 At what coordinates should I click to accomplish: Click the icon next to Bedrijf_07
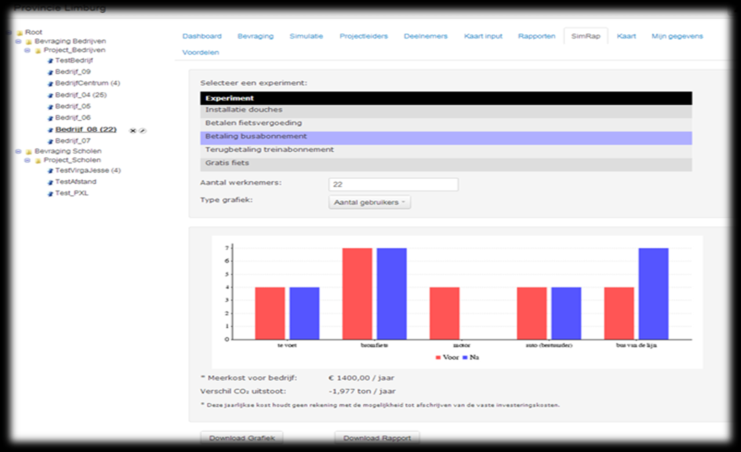pyautogui.click(x=51, y=141)
